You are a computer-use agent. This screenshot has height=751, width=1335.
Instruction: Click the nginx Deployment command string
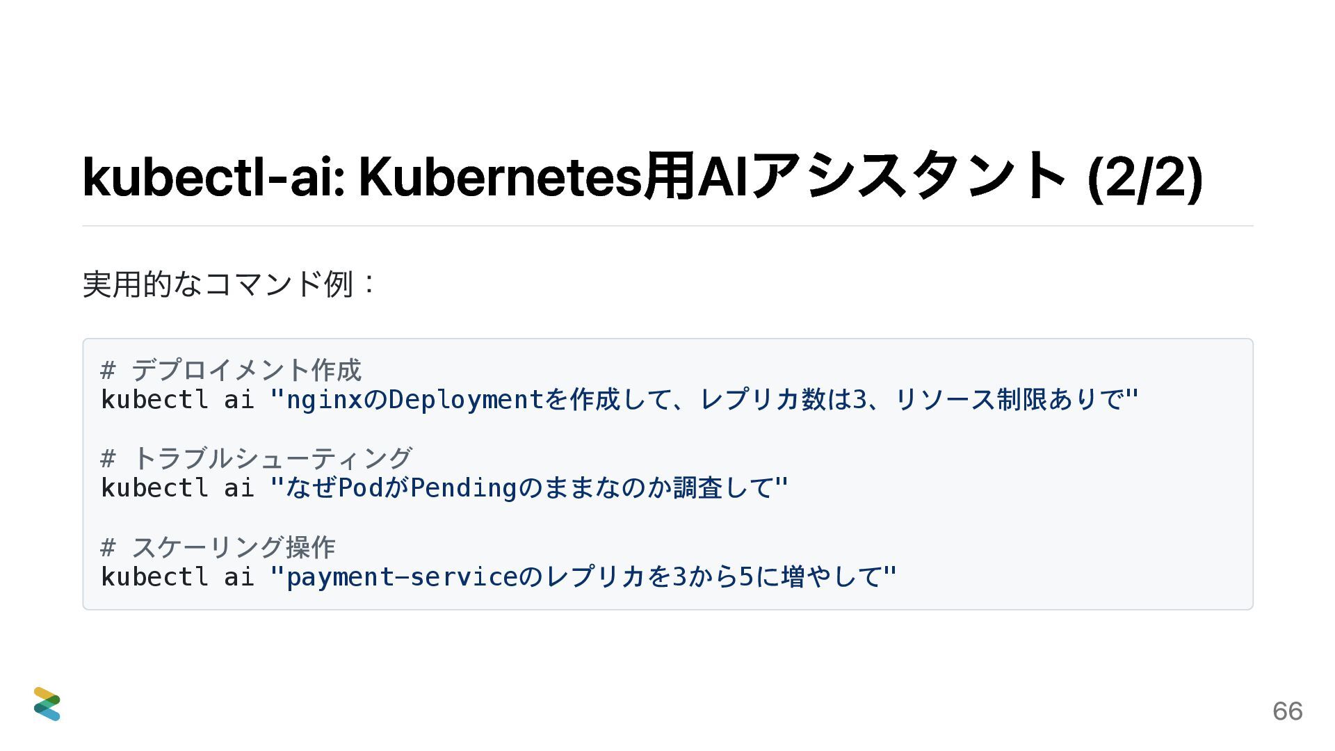tap(702, 400)
